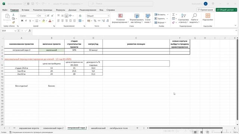239x134 pixels.
Task: Click the Format Painter brush icon
Action: coord(13,22)
